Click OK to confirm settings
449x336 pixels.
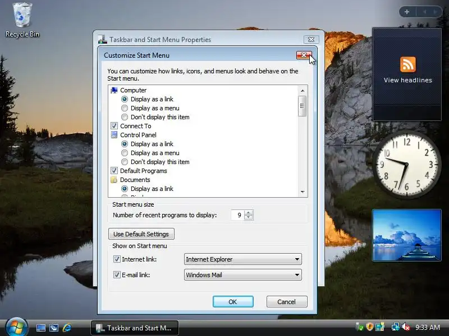coord(233,302)
